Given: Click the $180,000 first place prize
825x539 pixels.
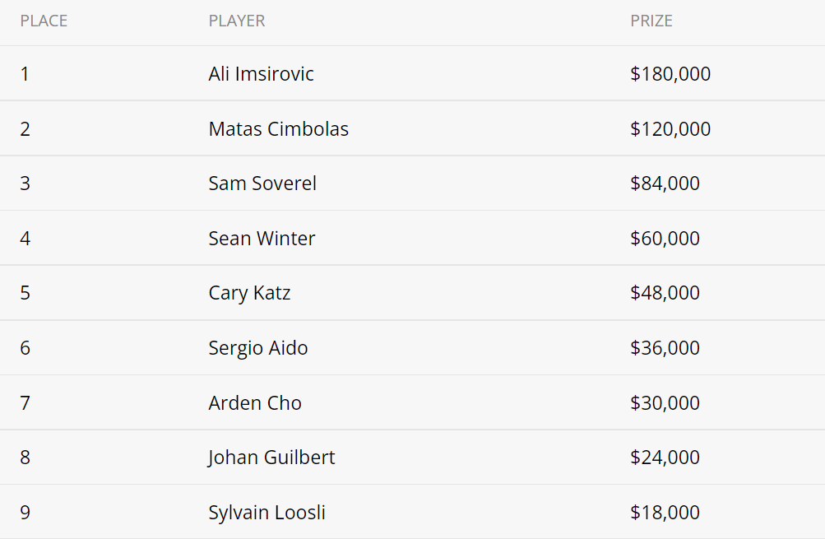Looking at the screenshot, I should [670, 74].
